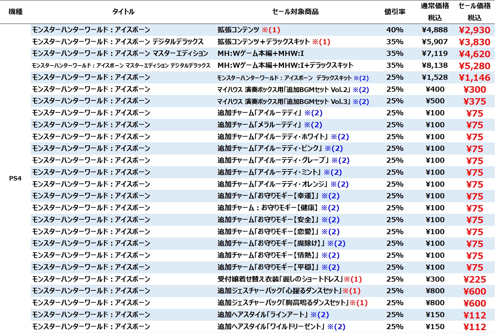Click the セール対象商品 column header
This screenshot has height=333, width=495.
click(295, 12)
